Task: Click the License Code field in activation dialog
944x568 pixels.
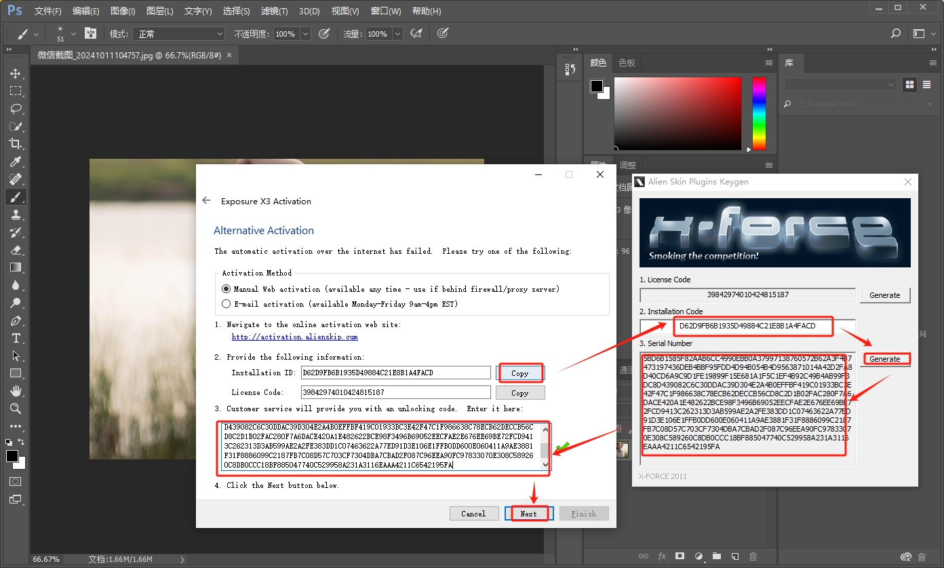Action: (395, 392)
